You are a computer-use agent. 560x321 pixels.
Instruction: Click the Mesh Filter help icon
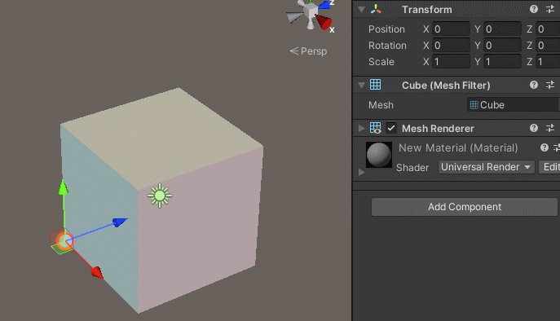click(534, 85)
